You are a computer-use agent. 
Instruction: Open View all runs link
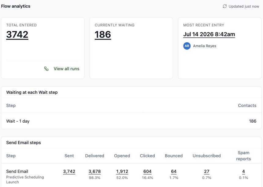66,69
